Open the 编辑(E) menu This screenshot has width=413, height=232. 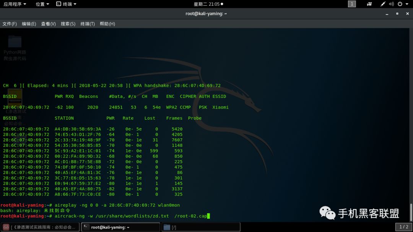coord(29,24)
